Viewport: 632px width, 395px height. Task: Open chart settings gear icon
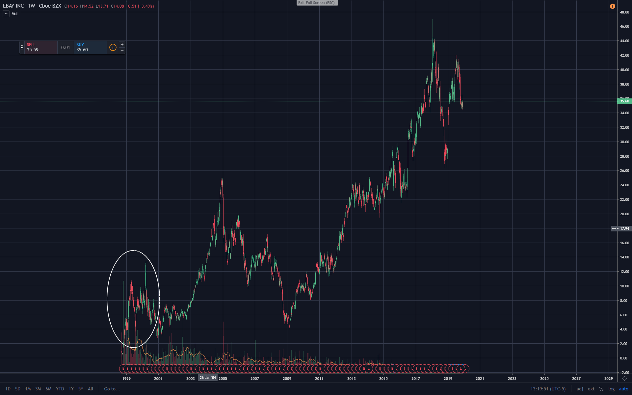624,379
